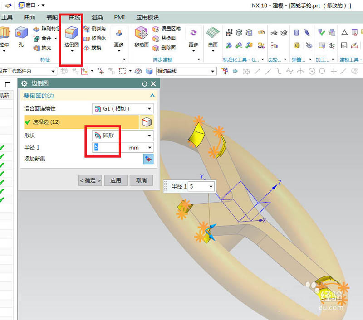The height and width of the screenshot is (320, 363).
Task: Expand the 齿轮 group menu arrow
Action: [285, 60]
